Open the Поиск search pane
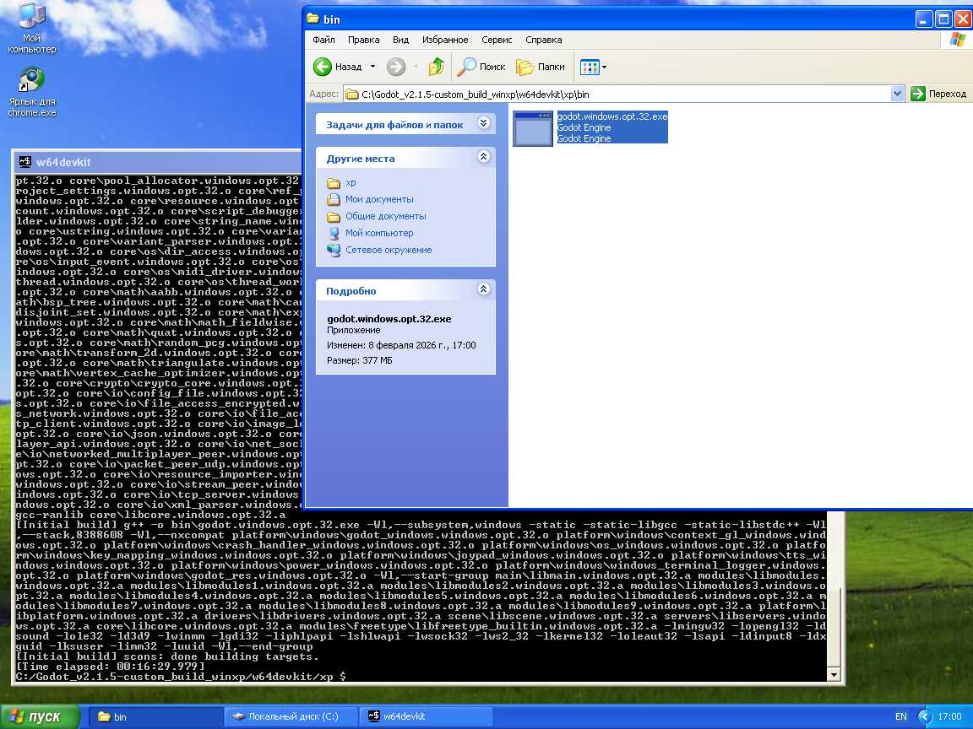 point(481,67)
